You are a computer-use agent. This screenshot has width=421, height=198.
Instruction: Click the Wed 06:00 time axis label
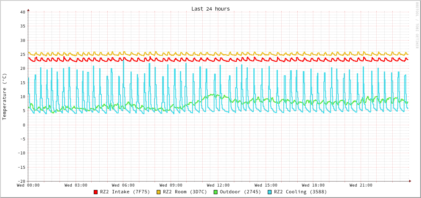[x=123, y=185]
